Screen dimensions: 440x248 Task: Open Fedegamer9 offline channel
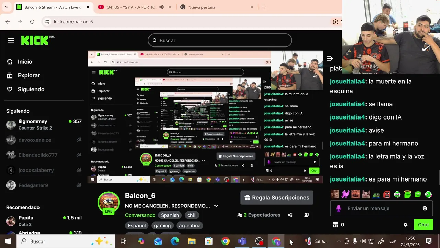coord(44,185)
